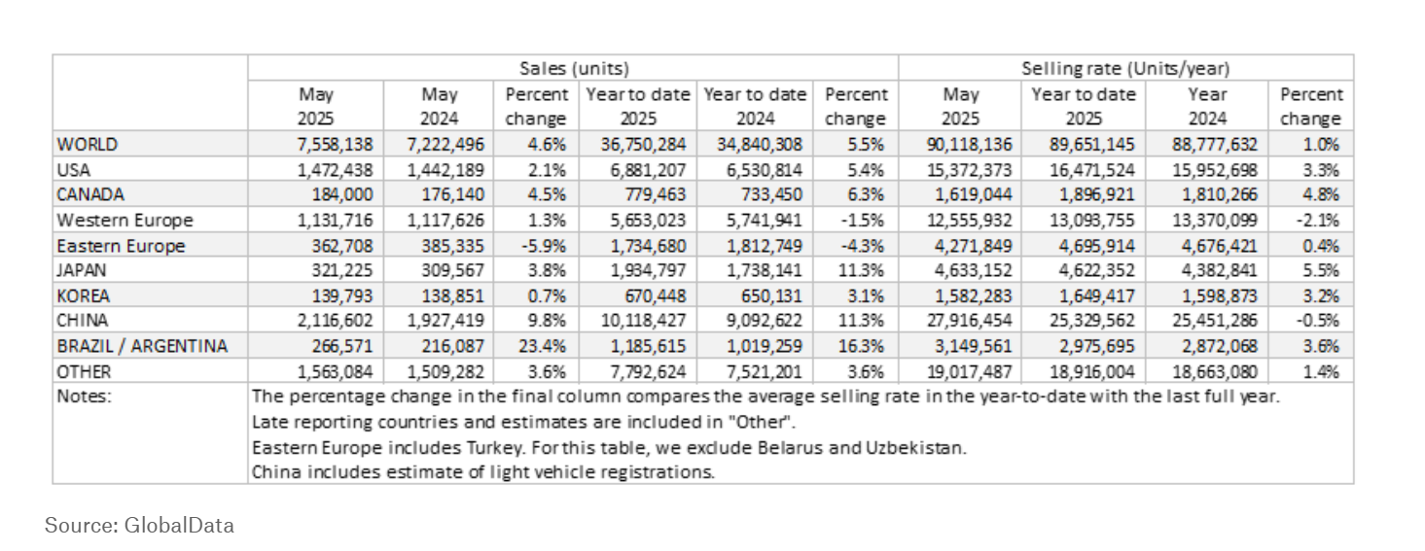Select the OTHER row label
Viewport: 1425px width, 551px height.
(84, 371)
